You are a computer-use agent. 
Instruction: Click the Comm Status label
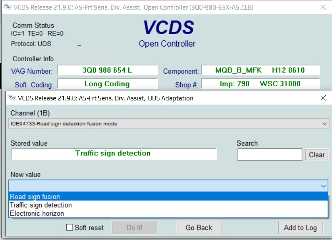tap(33, 25)
